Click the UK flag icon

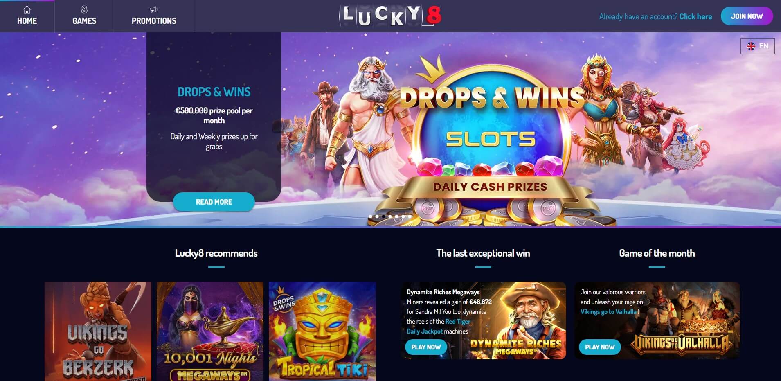[751, 46]
